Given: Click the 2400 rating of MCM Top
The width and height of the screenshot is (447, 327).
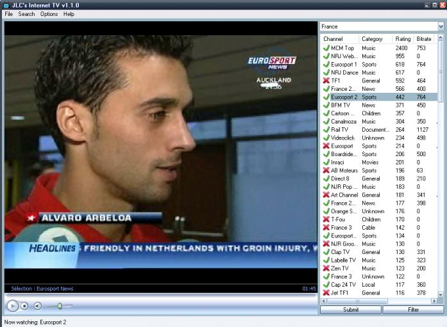Looking at the screenshot, I should [x=401, y=48].
